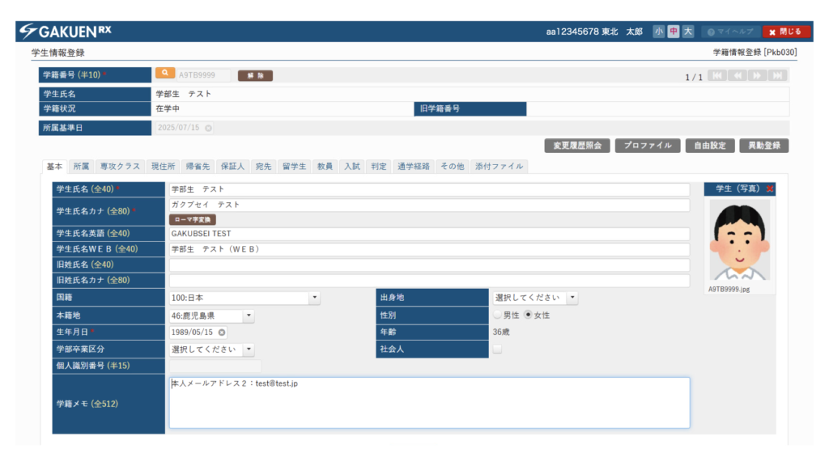This screenshot has width=829, height=466.
Task: Jump to the last record
Action: pyautogui.click(x=777, y=76)
